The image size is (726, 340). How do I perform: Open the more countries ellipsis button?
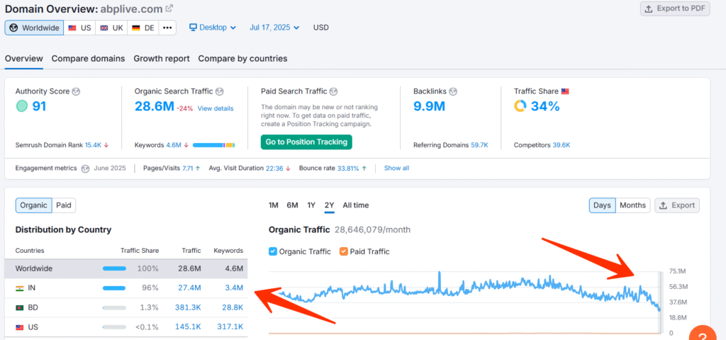pyautogui.click(x=167, y=28)
